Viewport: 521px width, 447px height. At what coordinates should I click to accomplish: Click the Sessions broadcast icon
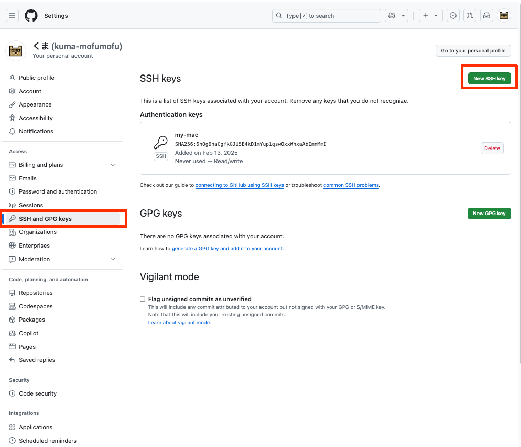pos(12,205)
